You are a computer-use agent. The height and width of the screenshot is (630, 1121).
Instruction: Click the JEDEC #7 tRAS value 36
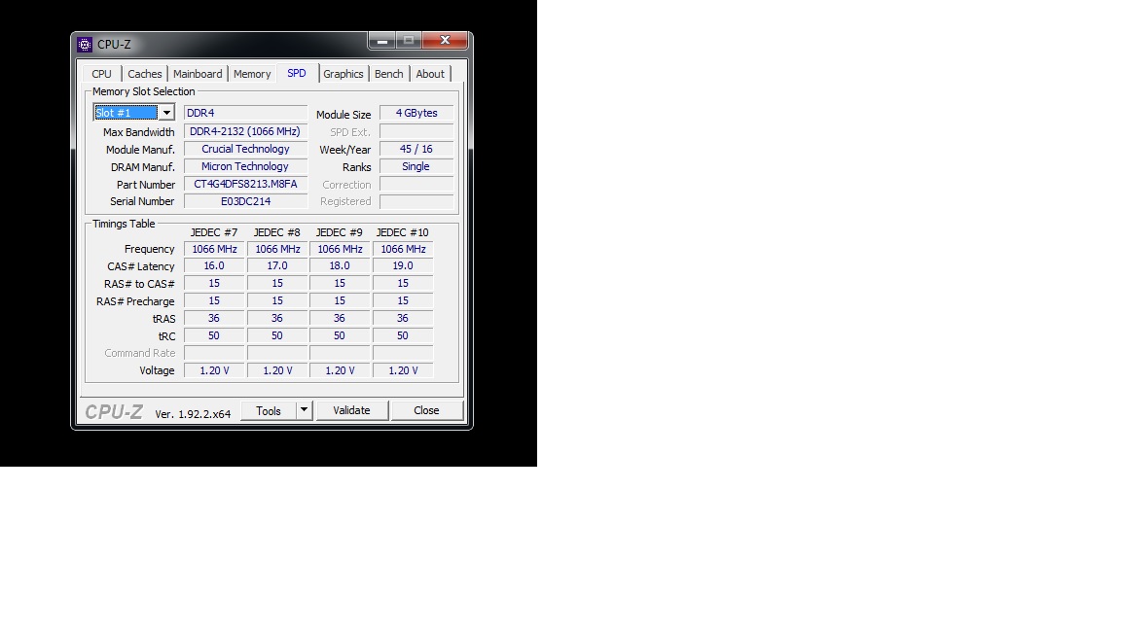(x=214, y=318)
